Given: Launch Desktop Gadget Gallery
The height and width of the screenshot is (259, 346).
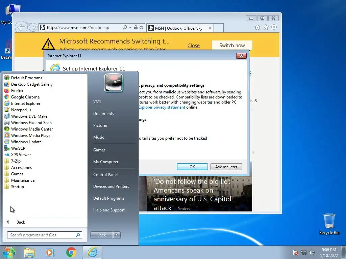Looking at the screenshot, I should 29,84.
